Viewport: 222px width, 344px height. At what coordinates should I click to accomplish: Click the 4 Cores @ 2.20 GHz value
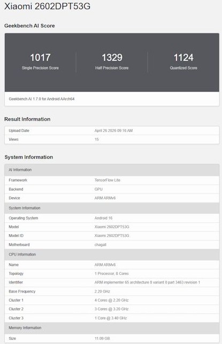coord(112,300)
